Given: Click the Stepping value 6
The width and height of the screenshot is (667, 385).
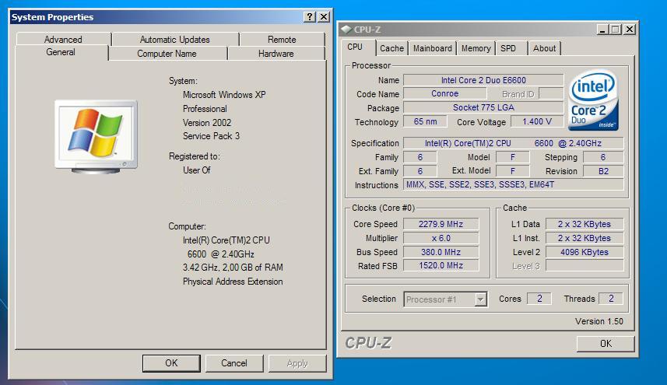Looking at the screenshot, I should coord(603,157).
